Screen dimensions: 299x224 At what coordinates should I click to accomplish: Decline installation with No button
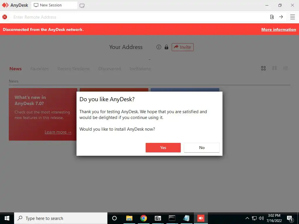202,148
